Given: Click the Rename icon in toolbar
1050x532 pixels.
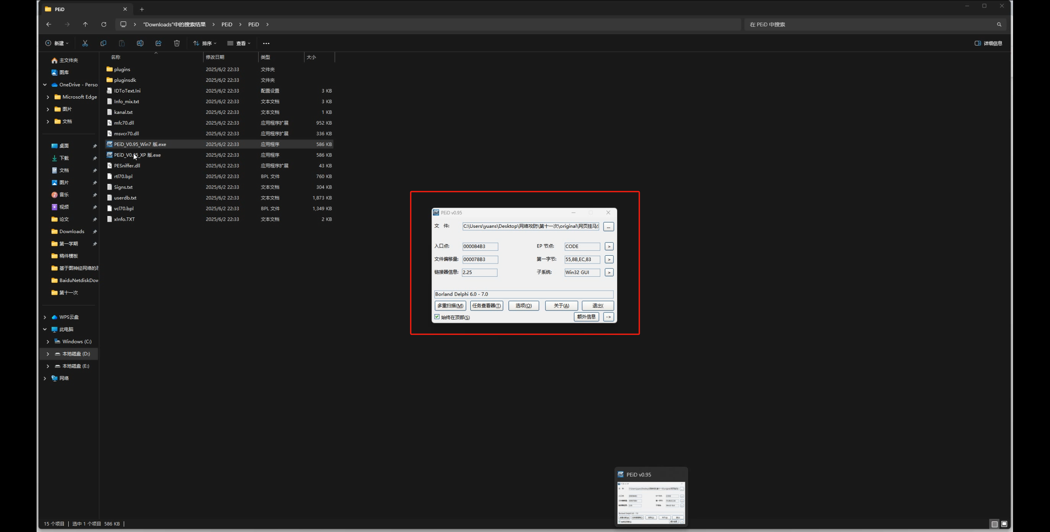Looking at the screenshot, I should tap(140, 43).
